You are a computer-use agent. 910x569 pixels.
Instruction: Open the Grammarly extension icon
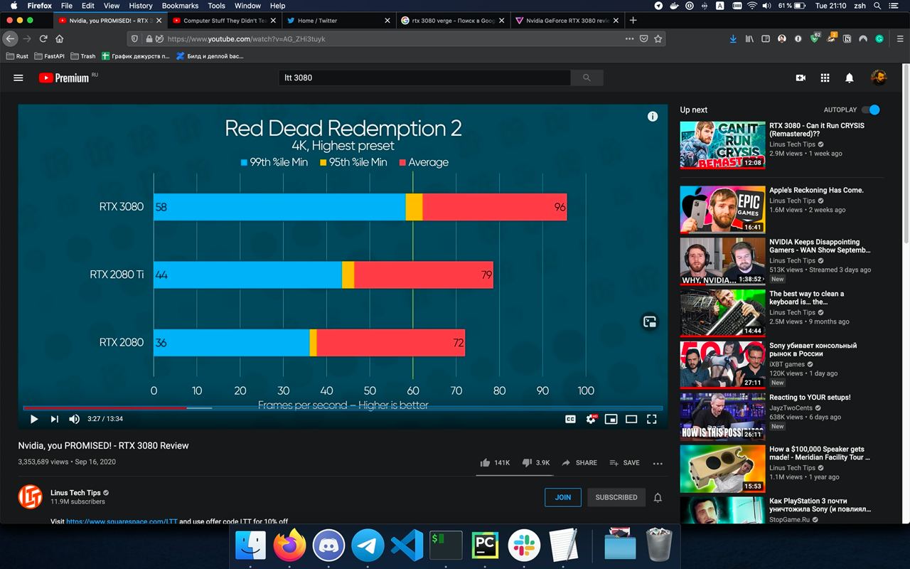point(879,38)
